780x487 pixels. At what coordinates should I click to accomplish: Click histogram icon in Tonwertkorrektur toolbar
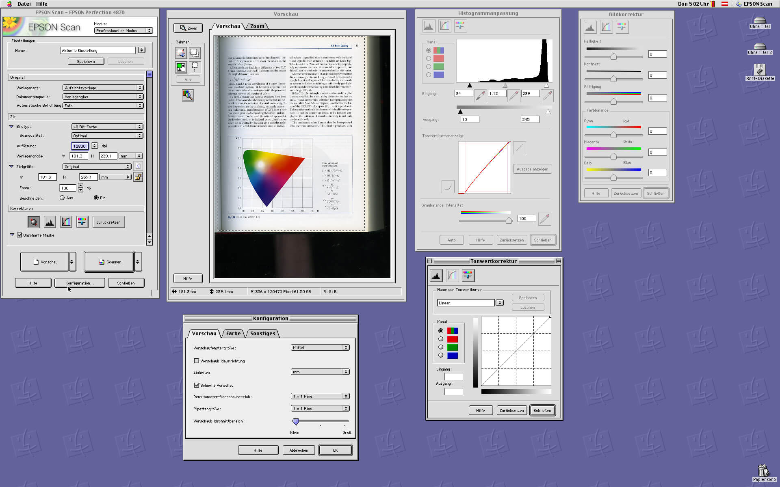pos(436,276)
